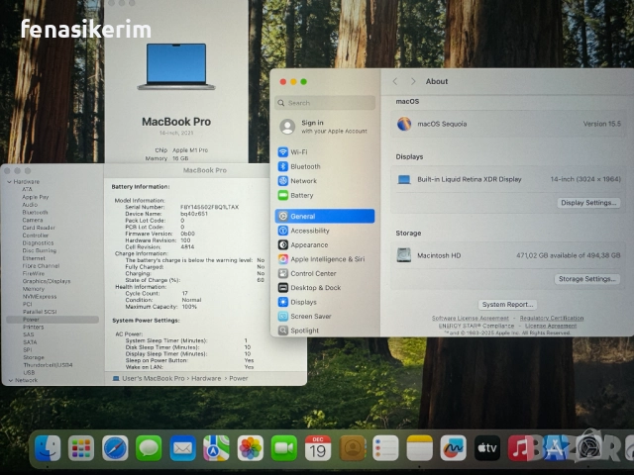Select Storage in hardware list
The height and width of the screenshot is (475, 634).
[x=33, y=357]
